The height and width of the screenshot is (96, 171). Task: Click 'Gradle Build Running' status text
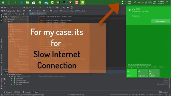coord(77,95)
